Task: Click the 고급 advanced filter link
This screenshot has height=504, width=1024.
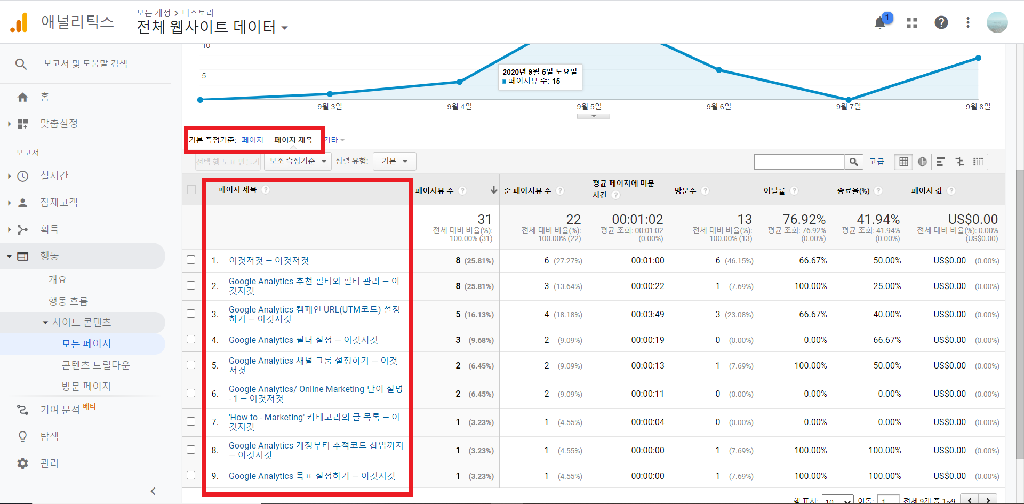Action: point(876,162)
